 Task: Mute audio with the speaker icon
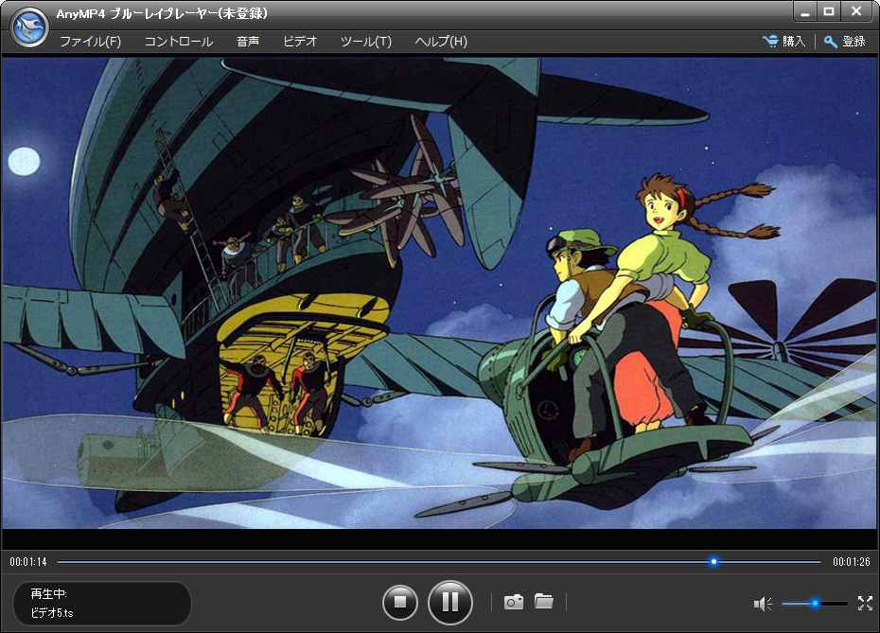[764, 604]
